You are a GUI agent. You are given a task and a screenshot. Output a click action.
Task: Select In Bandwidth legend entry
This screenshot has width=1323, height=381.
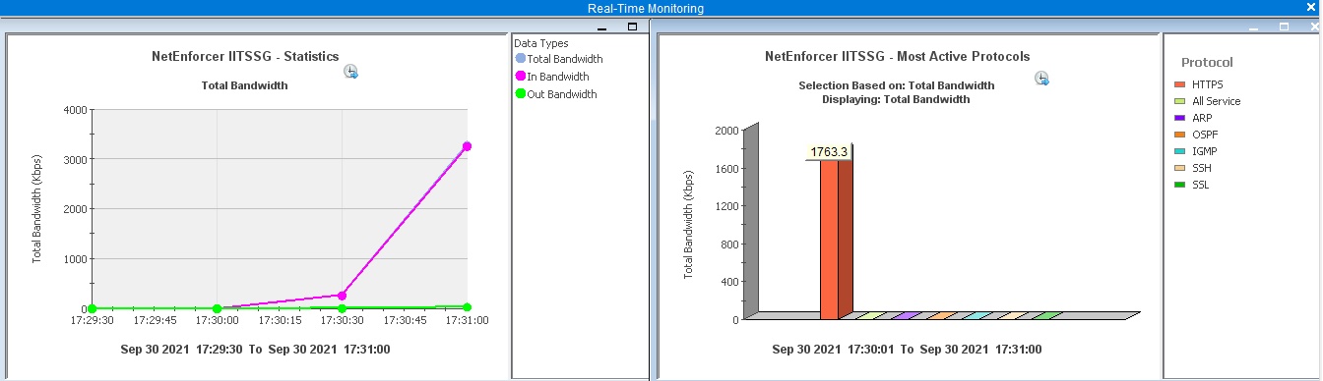pos(552,77)
